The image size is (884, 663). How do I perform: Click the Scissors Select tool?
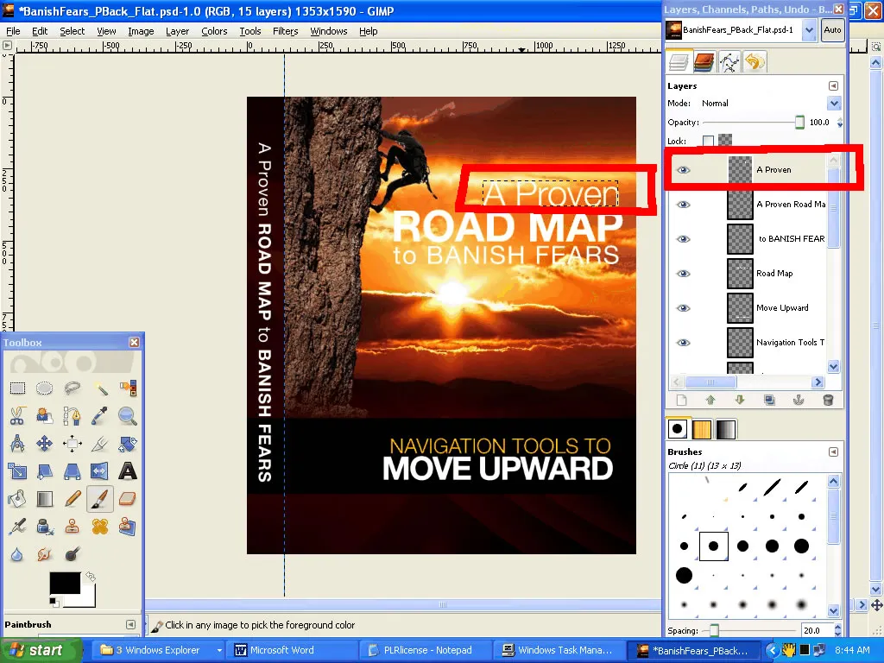[x=17, y=416]
